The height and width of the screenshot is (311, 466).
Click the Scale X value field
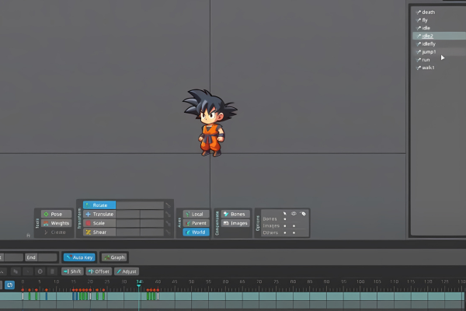(128, 223)
